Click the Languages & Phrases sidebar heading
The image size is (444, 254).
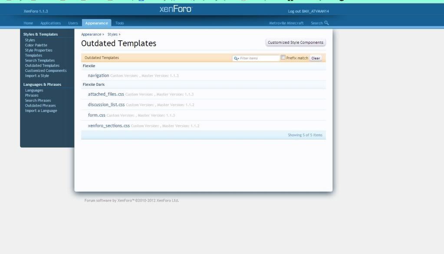pyautogui.click(x=42, y=85)
